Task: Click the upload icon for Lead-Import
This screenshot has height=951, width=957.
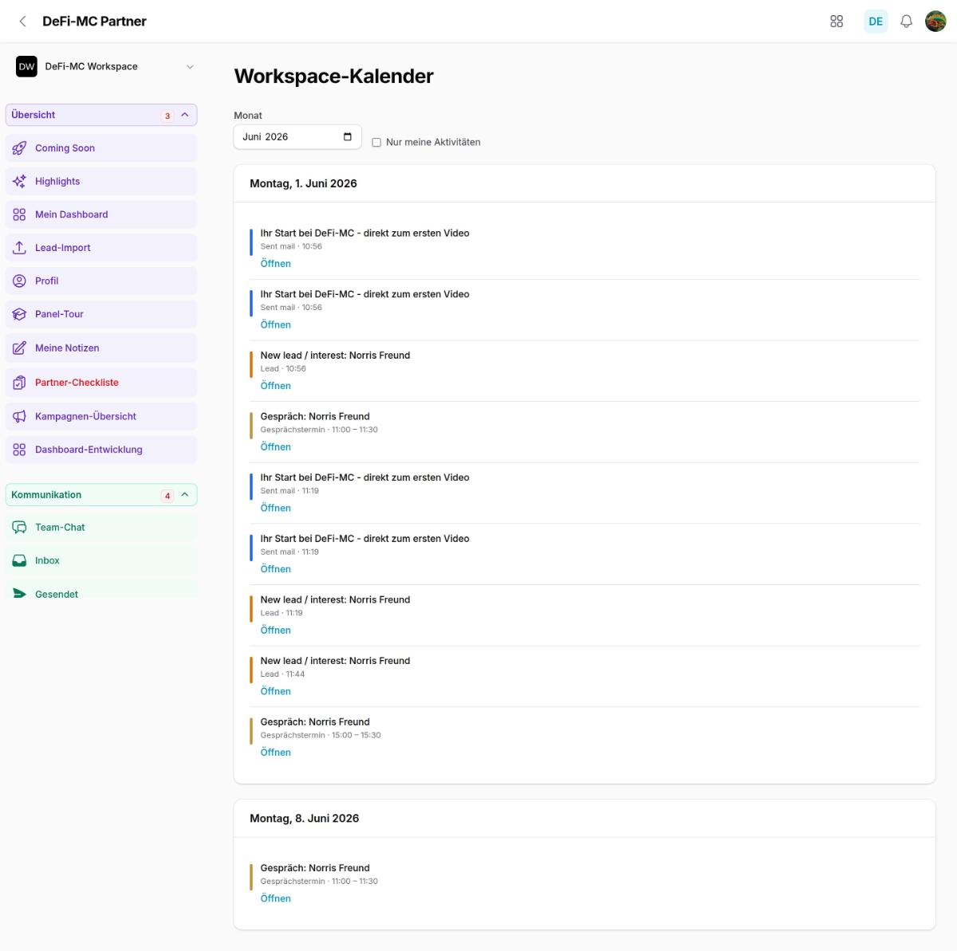Action: tap(20, 248)
